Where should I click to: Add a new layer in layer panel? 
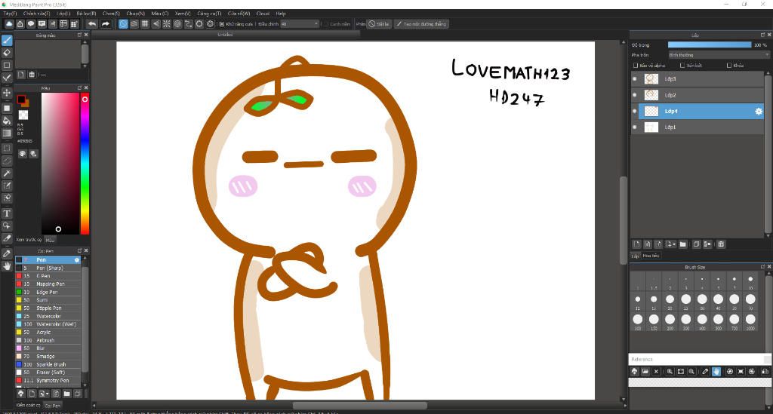[x=637, y=244]
